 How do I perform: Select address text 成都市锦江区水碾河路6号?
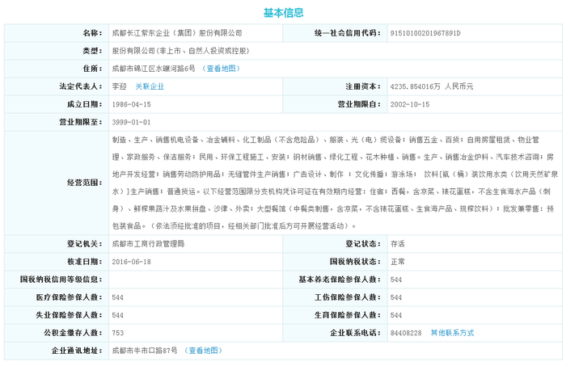154,69
